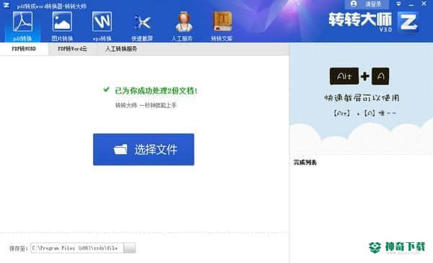This screenshot has height=263, width=433.
Task: Click the browse button beside save path
Action: [129, 248]
